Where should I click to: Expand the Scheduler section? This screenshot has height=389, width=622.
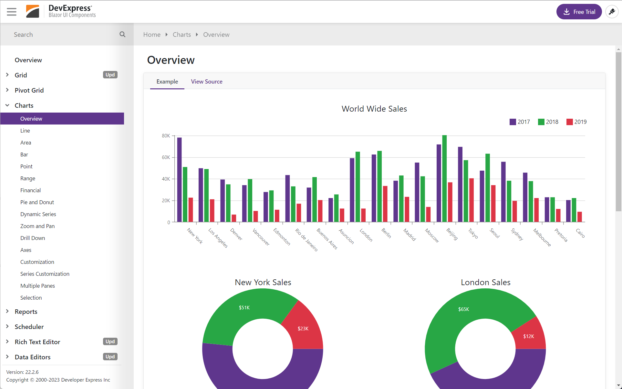click(7, 326)
